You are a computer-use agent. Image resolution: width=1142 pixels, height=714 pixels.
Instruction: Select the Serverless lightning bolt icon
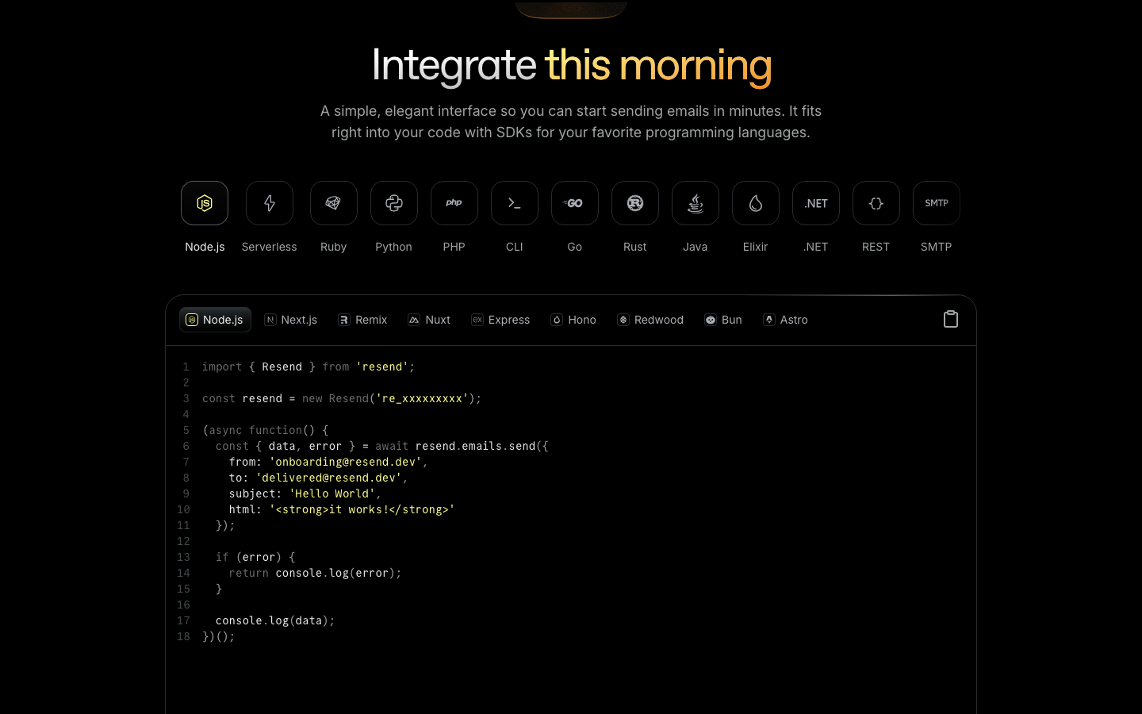[x=270, y=203]
